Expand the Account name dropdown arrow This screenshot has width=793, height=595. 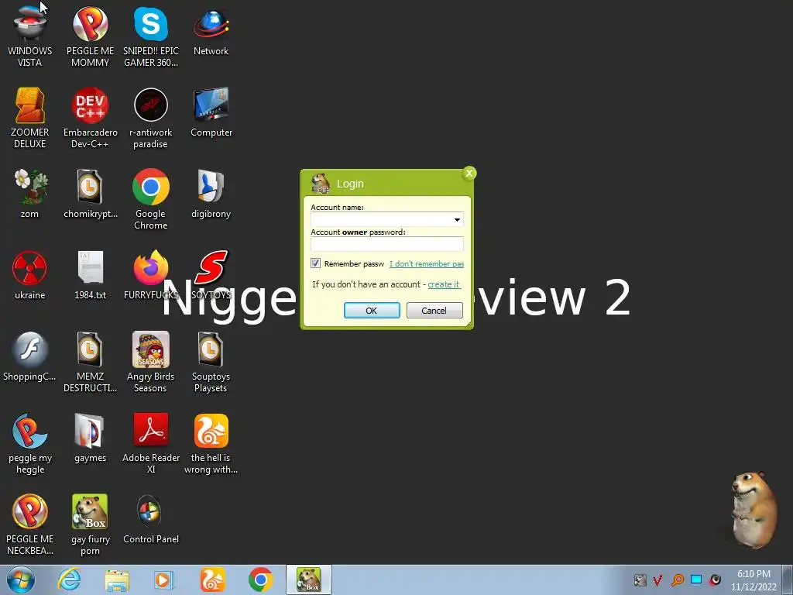457,219
